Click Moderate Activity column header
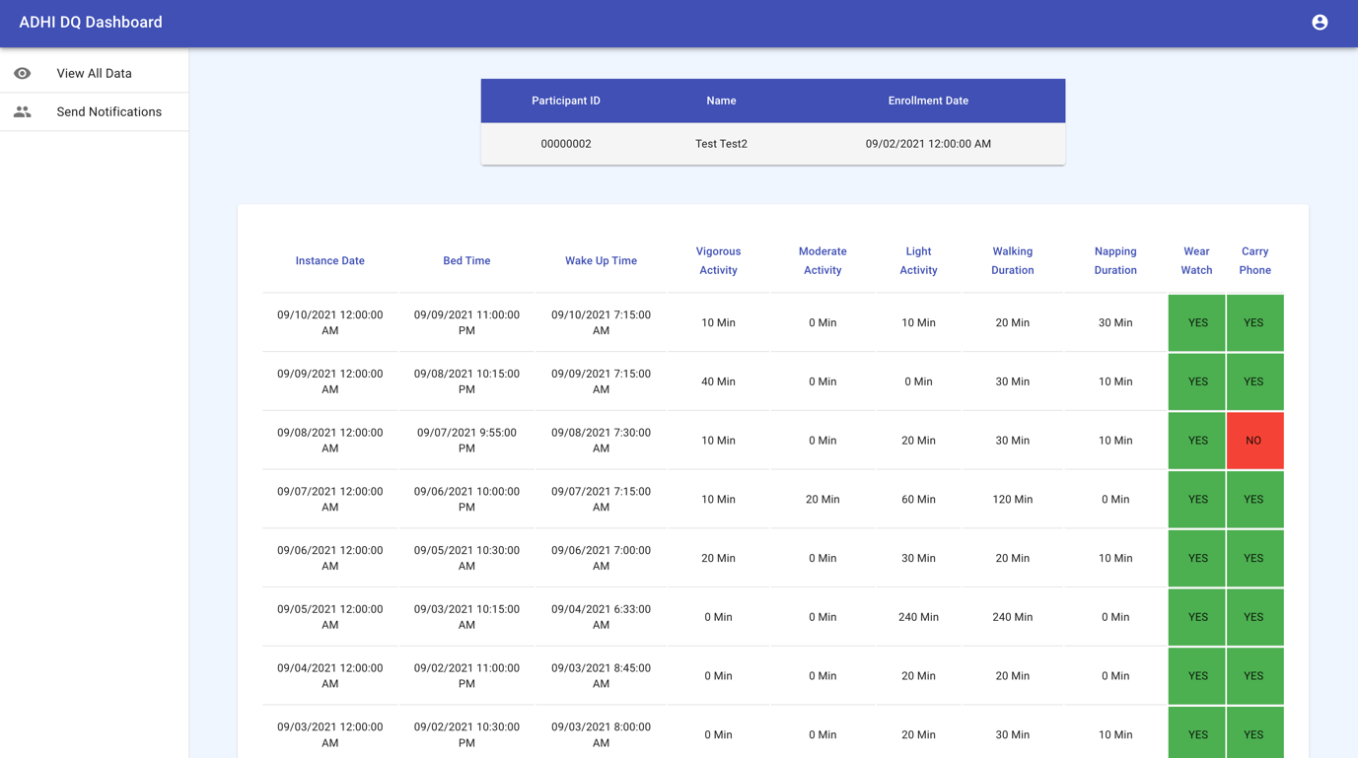This screenshot has height=758, width=1358. pyautogui.click(x=822, y=261)
